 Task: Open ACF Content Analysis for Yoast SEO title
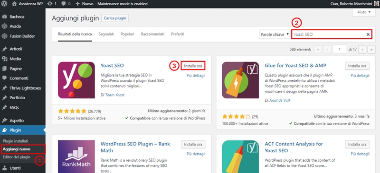tap(294, 147)
